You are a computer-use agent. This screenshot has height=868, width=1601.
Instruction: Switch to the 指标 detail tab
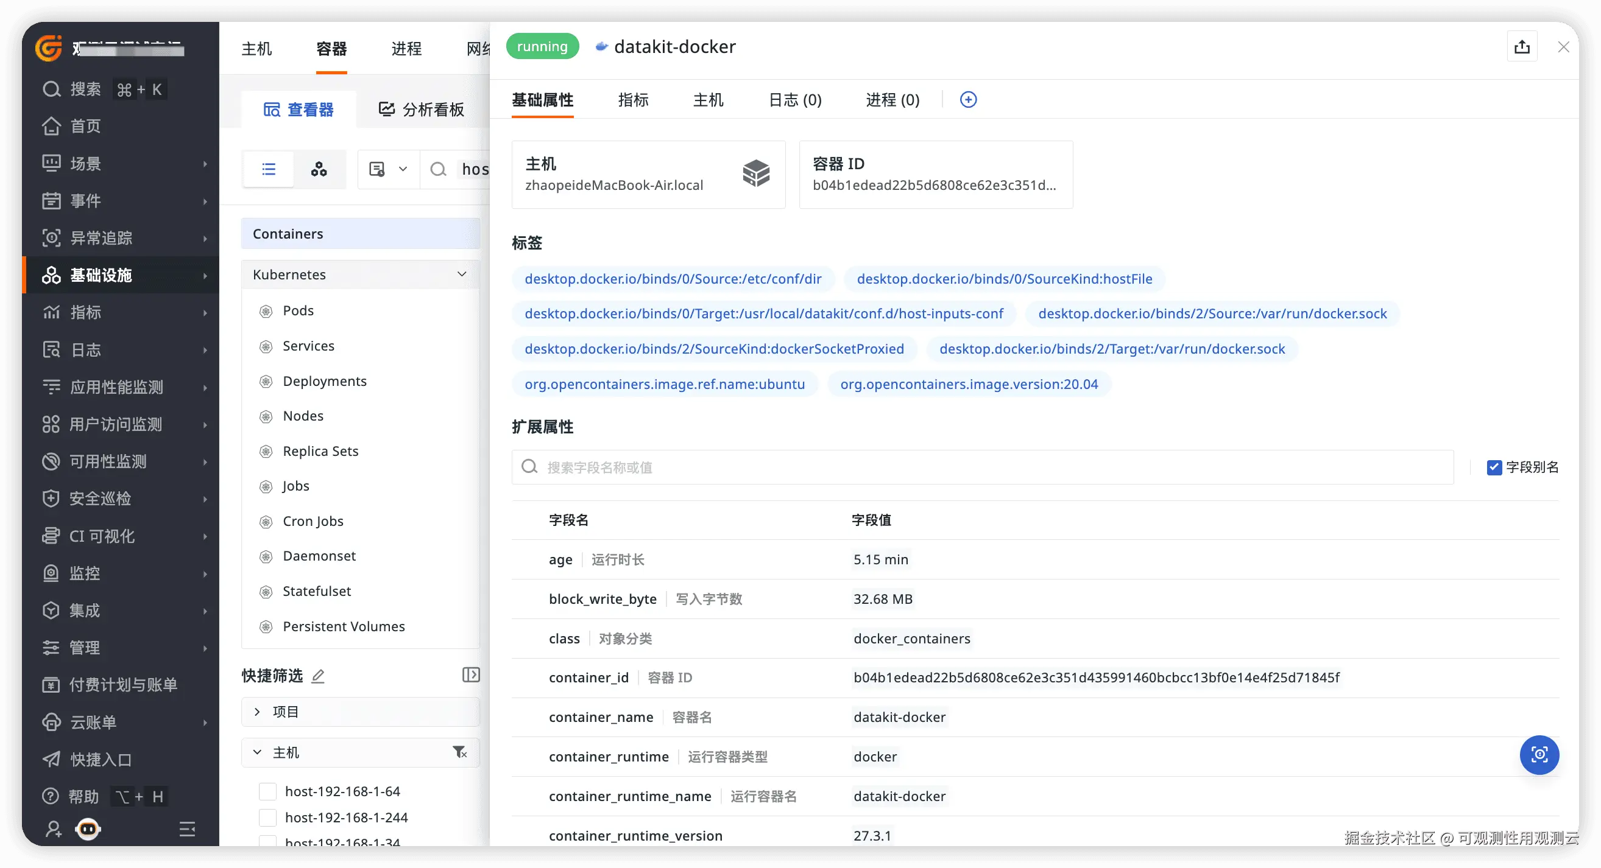coord(633,99)
